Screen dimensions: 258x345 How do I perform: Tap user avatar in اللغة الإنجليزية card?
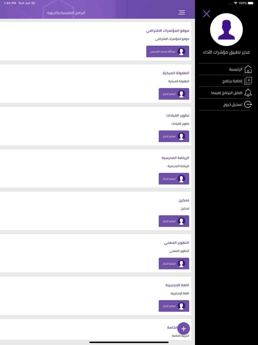[181, 306]
